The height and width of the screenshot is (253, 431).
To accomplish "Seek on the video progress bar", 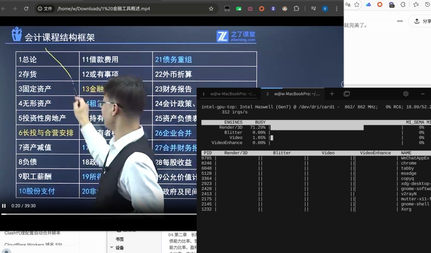I will [101, 214].
